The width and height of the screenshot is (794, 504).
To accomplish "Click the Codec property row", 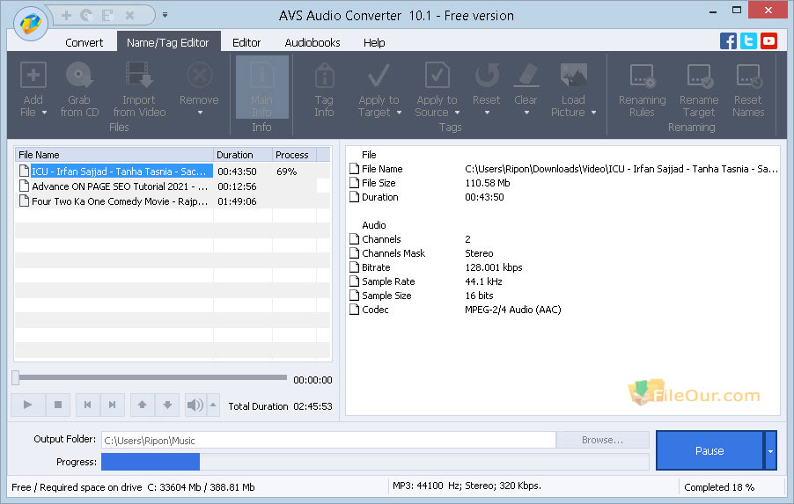I will (456, 310).
